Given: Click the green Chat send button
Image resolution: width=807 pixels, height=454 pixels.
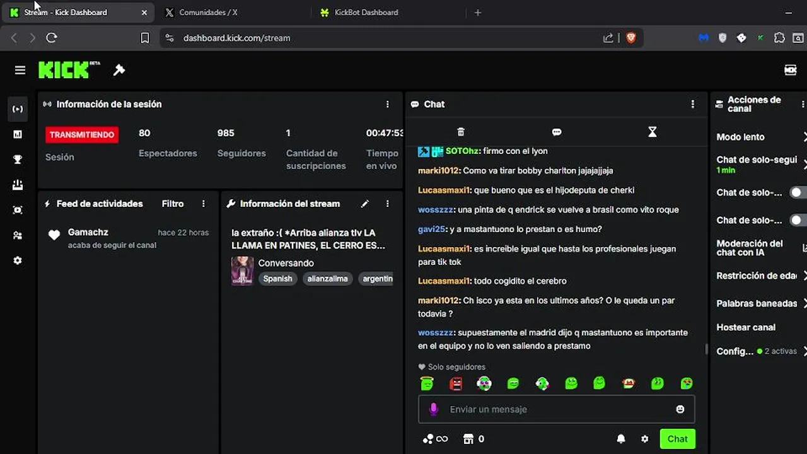Looking at the screenshot, I should click(678, 439).
